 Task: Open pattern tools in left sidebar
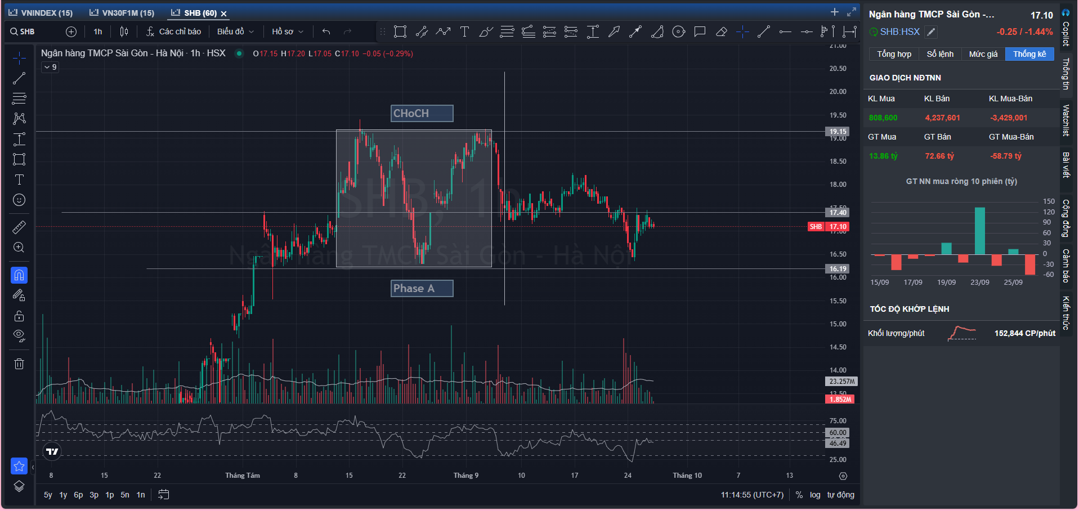19,118
